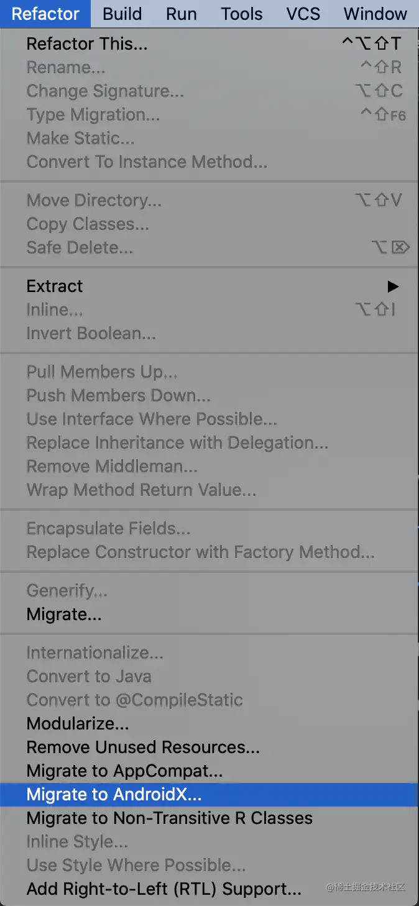
Task: Expand the Extract submenu arrow
Action: tap(392, 286)
